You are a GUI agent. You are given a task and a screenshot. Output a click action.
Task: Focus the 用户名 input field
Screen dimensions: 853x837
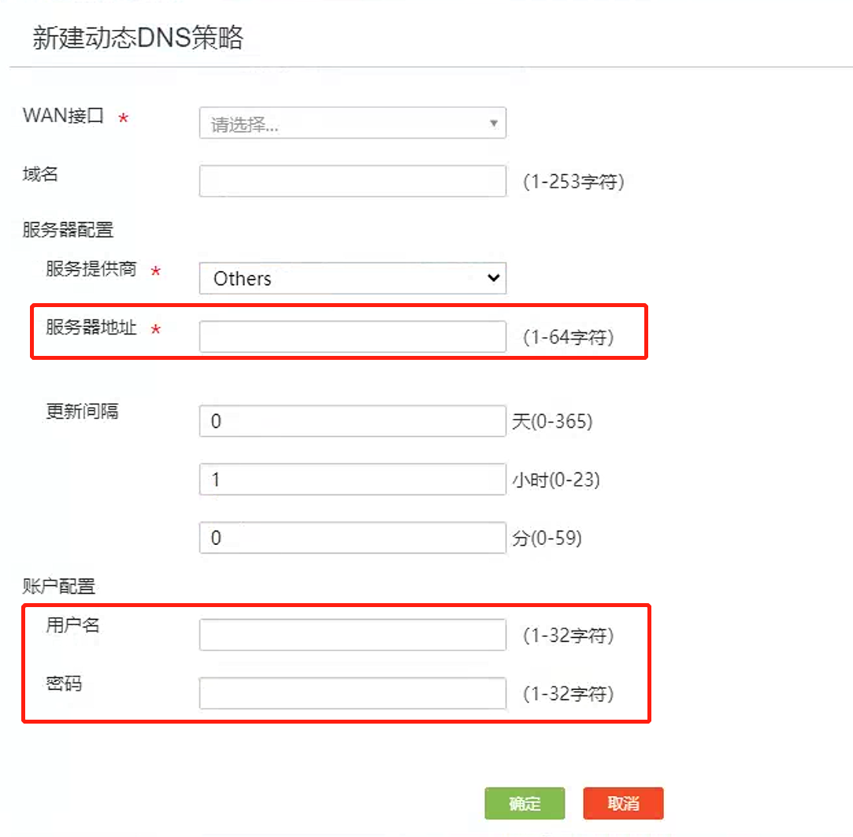click(x=352, y=635)
